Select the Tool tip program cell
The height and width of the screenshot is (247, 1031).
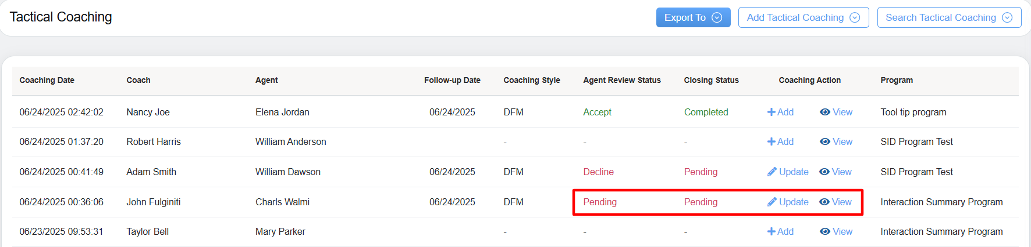click(913, 112)
